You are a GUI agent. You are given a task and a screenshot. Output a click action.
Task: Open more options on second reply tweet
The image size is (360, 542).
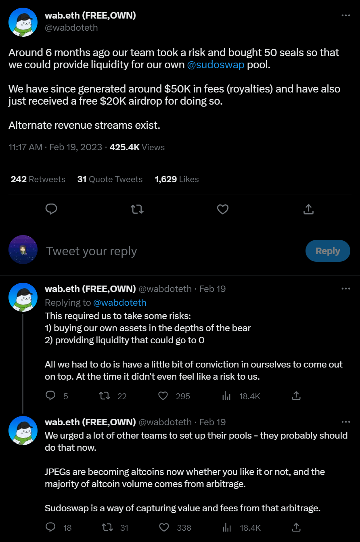(346, 422)
